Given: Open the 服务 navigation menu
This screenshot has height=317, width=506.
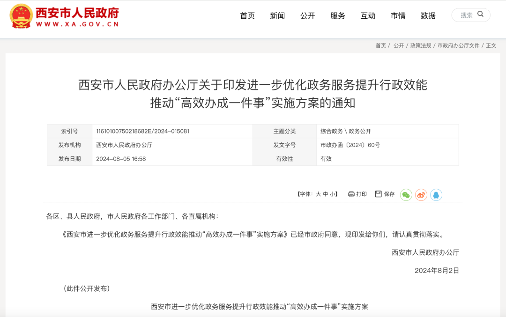Looking at the screenshot, I should [x=338, y=15].
